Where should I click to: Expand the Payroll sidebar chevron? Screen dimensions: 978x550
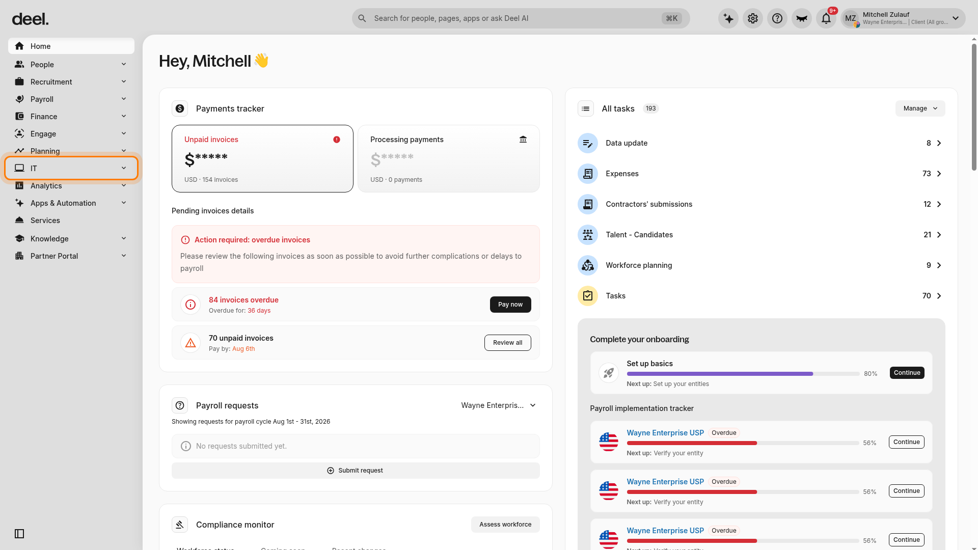click(x=124, y=99)
